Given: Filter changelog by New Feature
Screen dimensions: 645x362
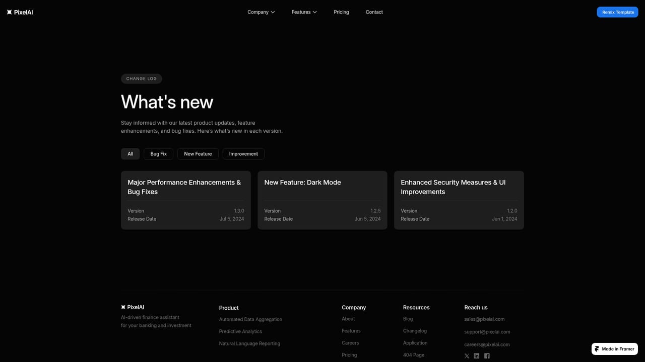Looking at the screenshot, I should [198, 154].
